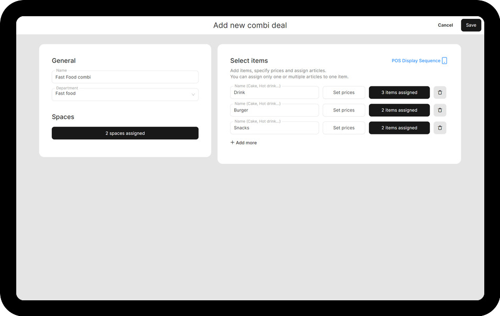
Task: Click the POS Display Sequence device icon
Action: [x=444, y=61]
